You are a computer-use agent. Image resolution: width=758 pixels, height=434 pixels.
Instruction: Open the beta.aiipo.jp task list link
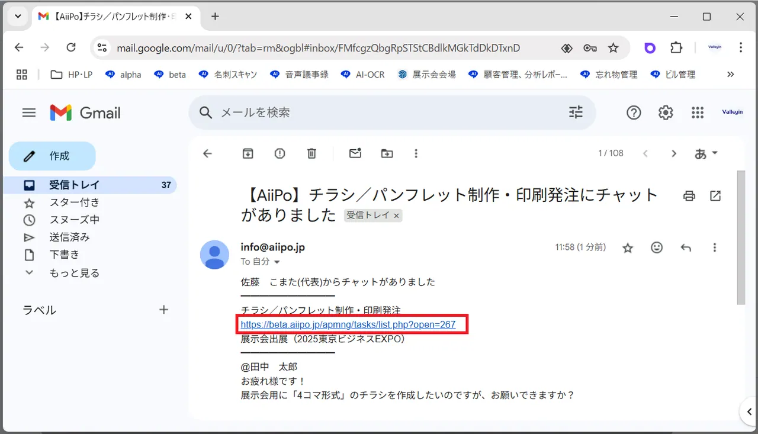[x=348, y=324]
